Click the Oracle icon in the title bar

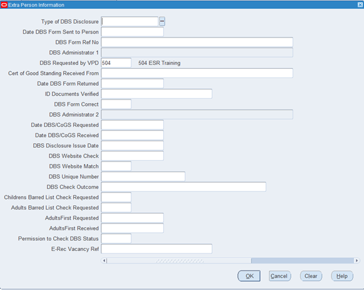tap(4, 5)
